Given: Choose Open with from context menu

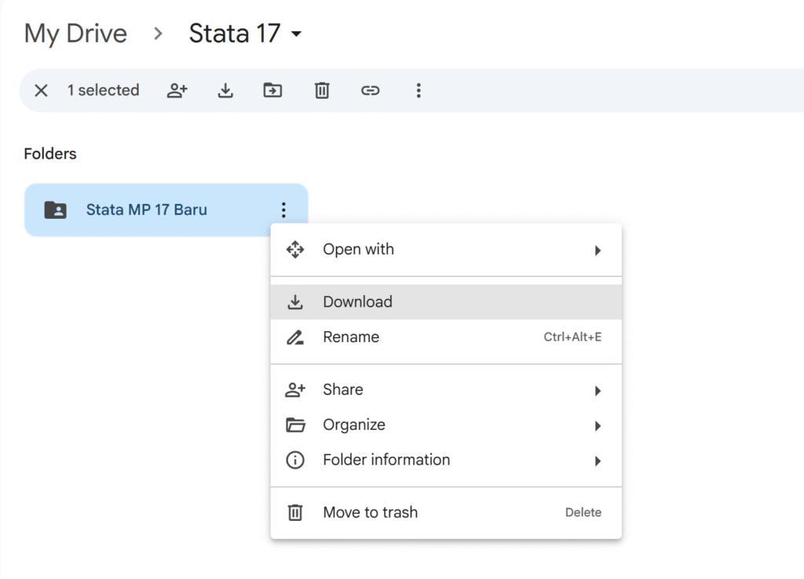Looking at the screenshot, I should pyautogui.click(x=446, y=249).
